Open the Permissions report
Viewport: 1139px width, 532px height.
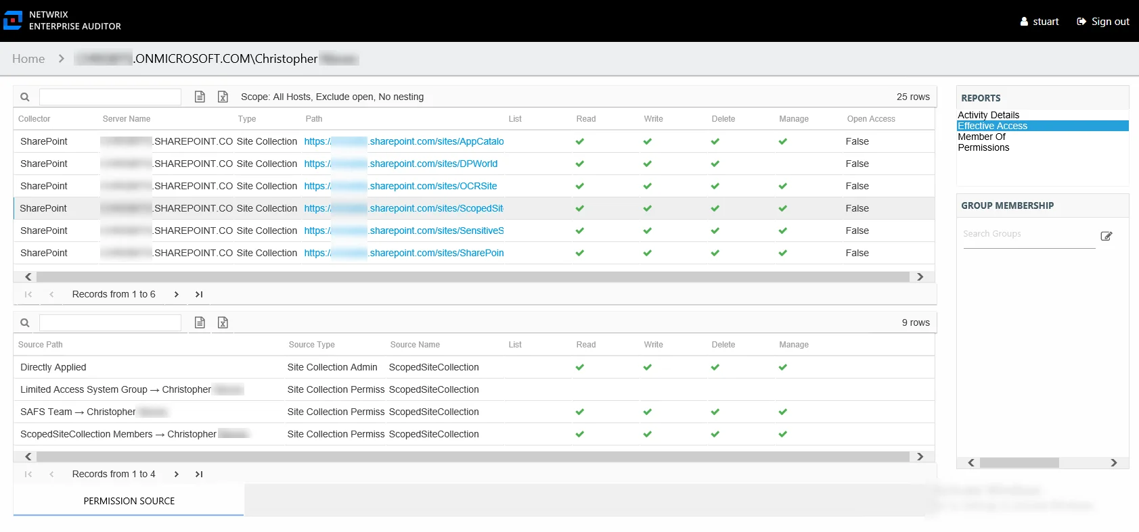pos(983,147)
